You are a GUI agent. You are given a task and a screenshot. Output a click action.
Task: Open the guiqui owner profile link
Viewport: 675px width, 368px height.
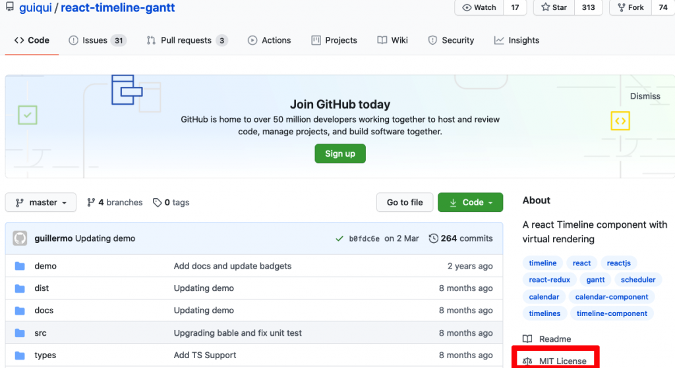coord(36,8)
